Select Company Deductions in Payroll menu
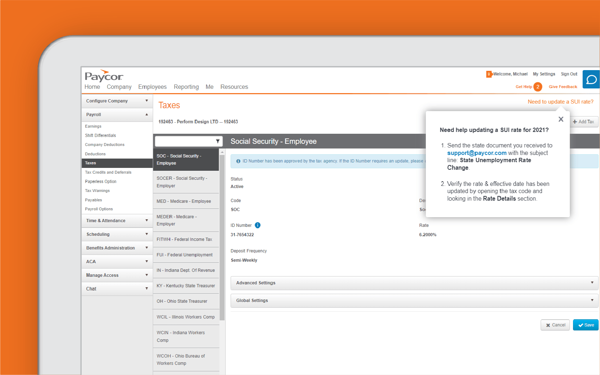Viewport: 600px width, 375px height. point(105,145)
